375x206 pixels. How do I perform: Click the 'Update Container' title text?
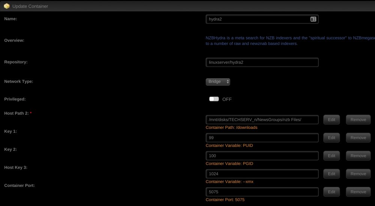[30, 6]
